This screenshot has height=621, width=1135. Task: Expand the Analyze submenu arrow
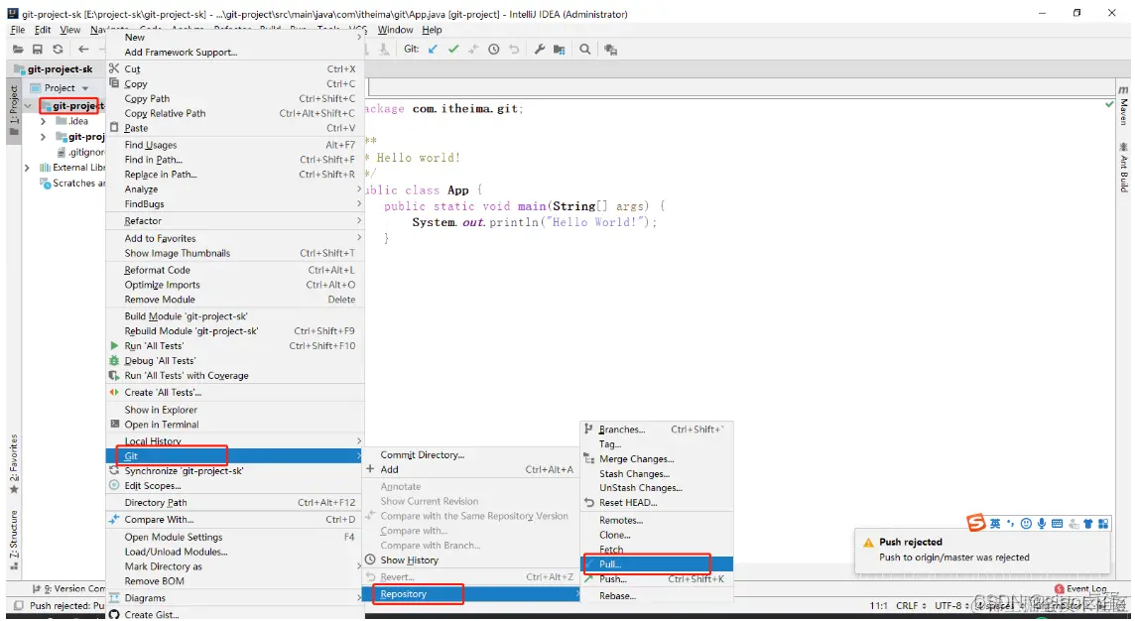[359, 188]
